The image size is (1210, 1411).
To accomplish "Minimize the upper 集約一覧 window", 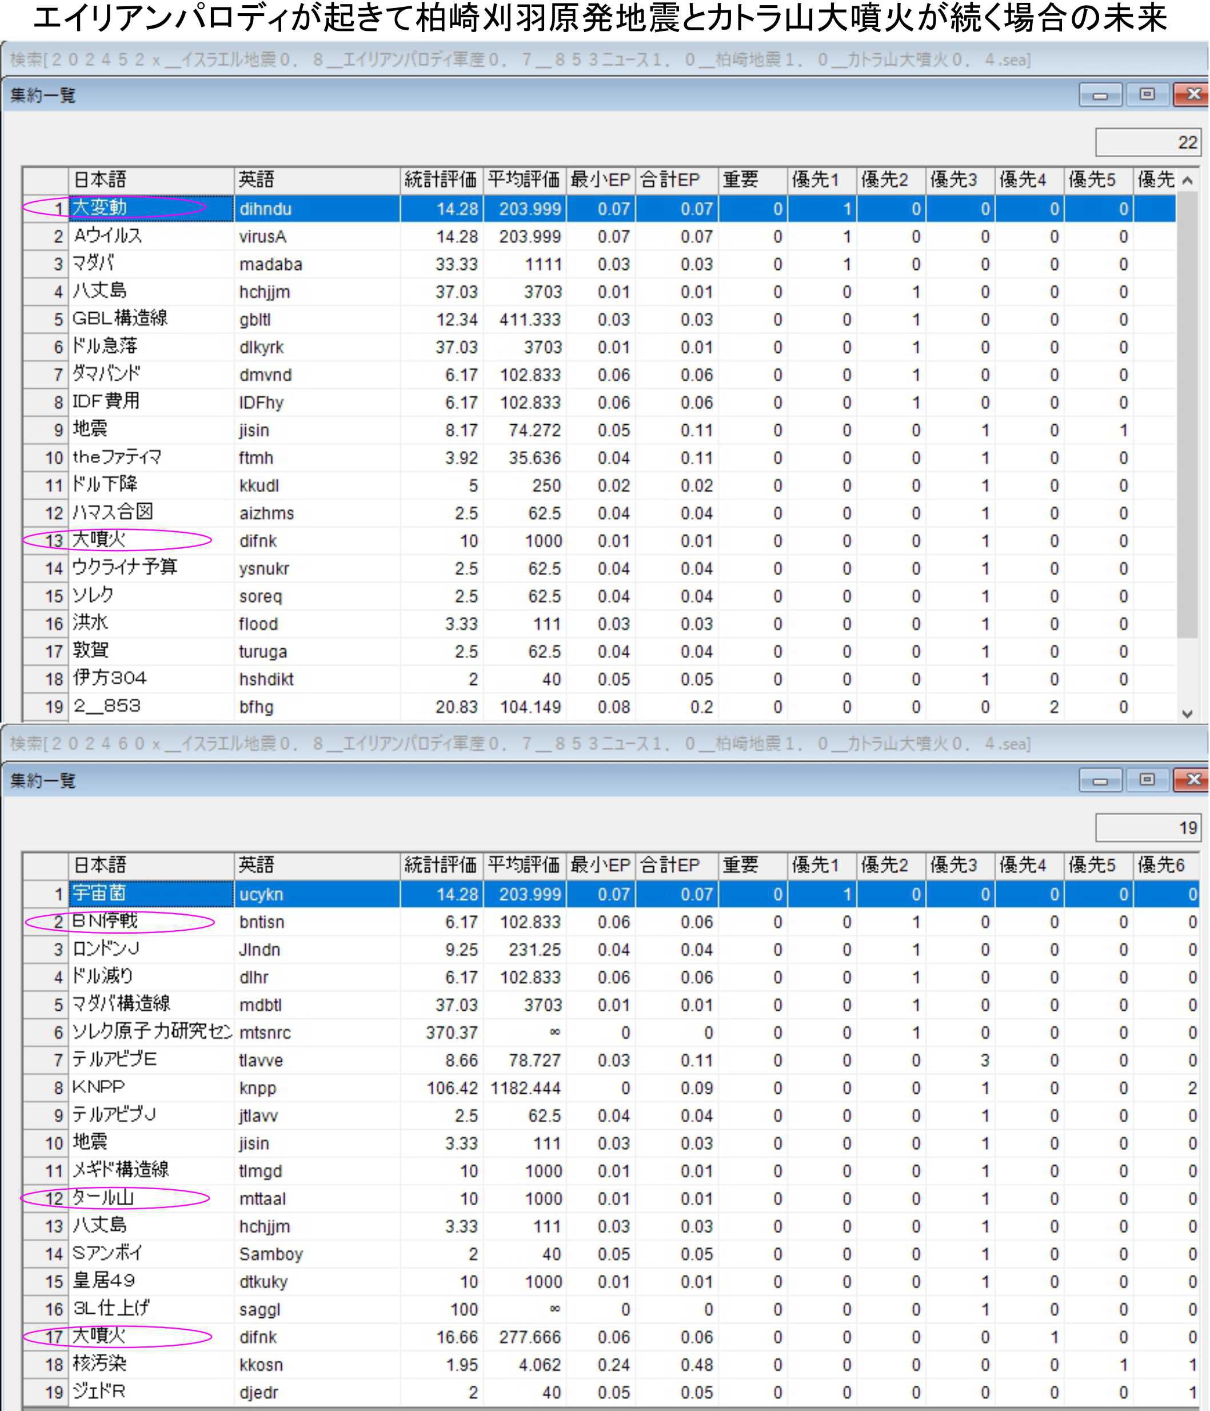I will 1100,95.
